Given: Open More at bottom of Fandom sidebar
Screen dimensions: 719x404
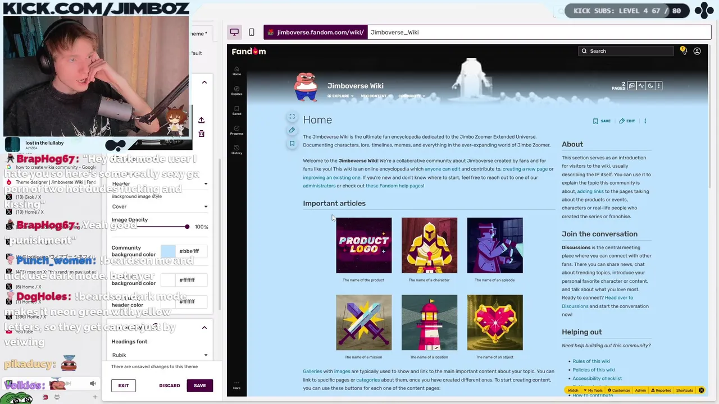Looking at the screenshot, I should pyautogui.click(x=236, y=385).
